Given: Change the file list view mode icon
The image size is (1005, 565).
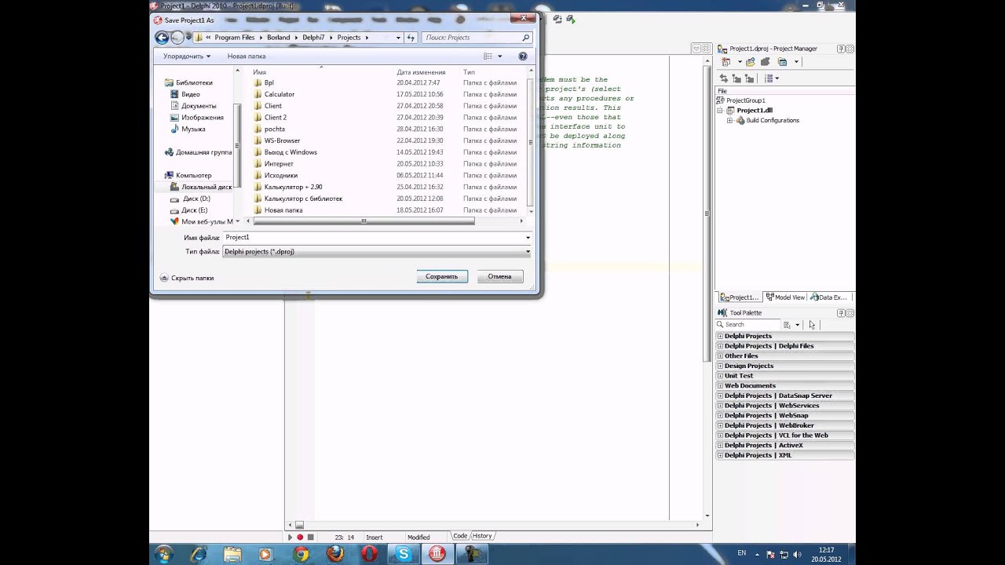Looking at the screenshot, I should click(488, 56).
